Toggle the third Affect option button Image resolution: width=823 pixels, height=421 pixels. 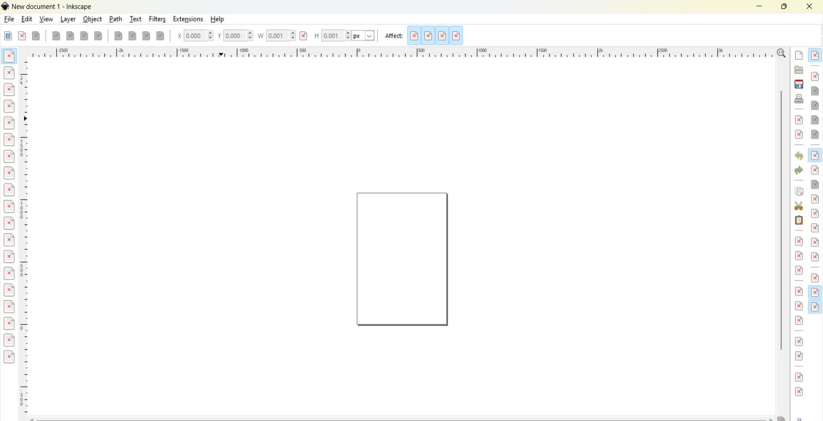[442, 36]
